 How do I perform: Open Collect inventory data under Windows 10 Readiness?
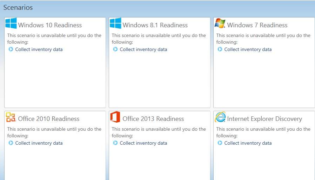pos(39,49)
